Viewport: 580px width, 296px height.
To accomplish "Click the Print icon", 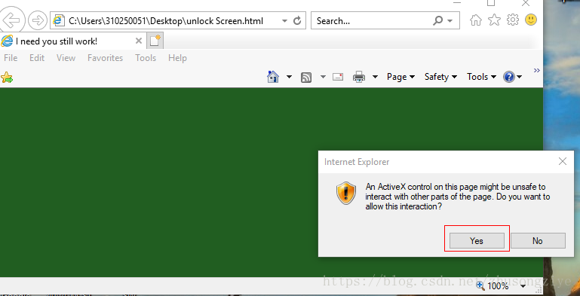I will tap(359, 77).
